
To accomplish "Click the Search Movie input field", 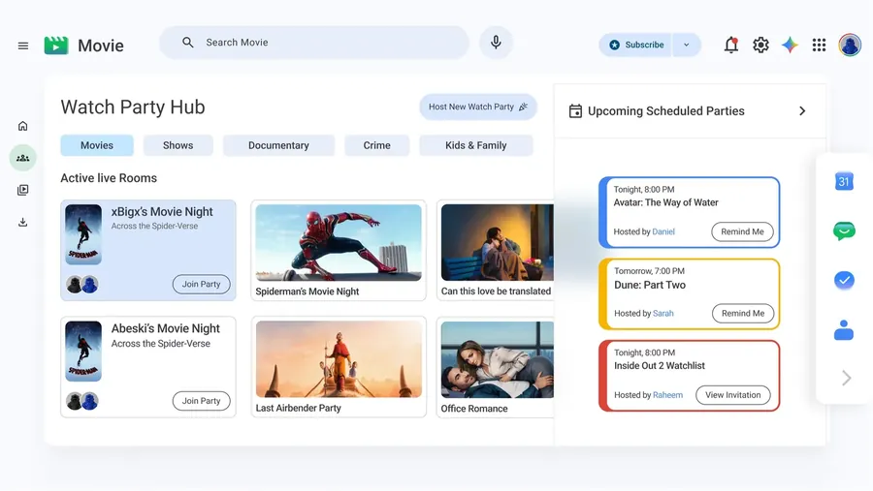I will point(314,43).
